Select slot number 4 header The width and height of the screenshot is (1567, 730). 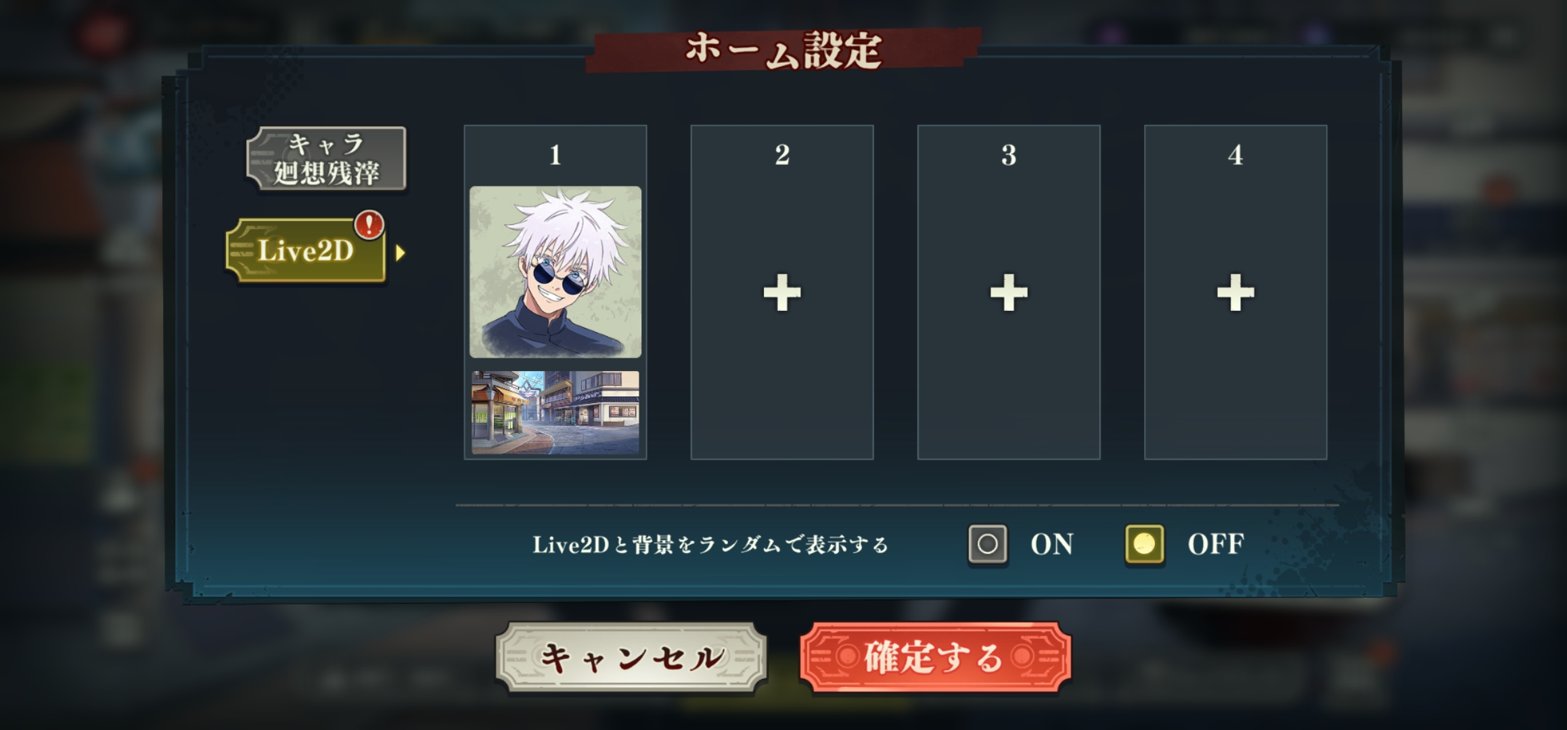(1235, 155)
